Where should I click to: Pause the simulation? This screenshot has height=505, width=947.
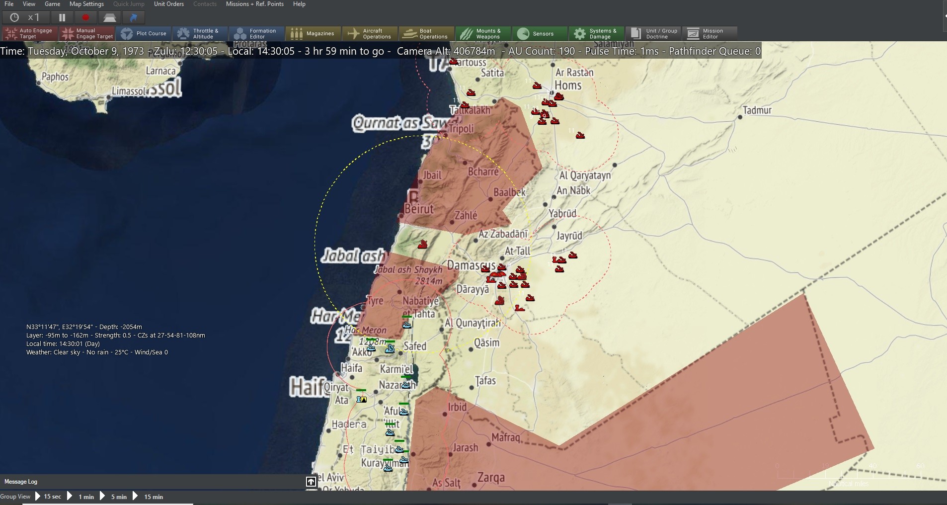point(62,17)
